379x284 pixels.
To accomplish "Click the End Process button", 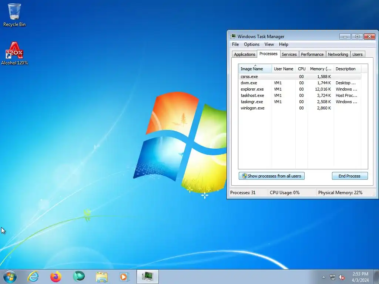I will pyautogui.click(x=350, y=176).
